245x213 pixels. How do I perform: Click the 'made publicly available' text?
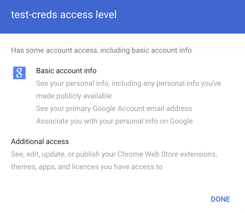pos(74,96)
